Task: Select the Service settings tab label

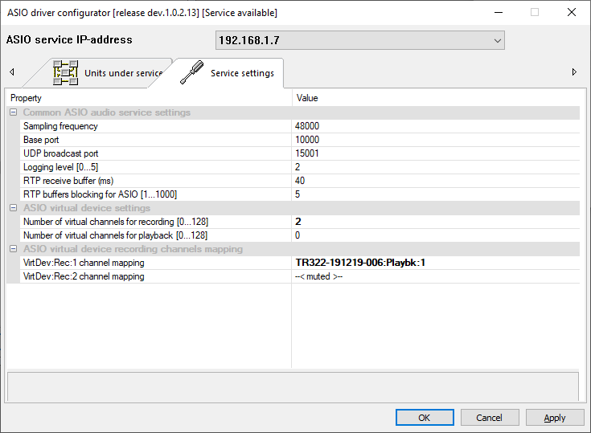Action: pos(242,73)
